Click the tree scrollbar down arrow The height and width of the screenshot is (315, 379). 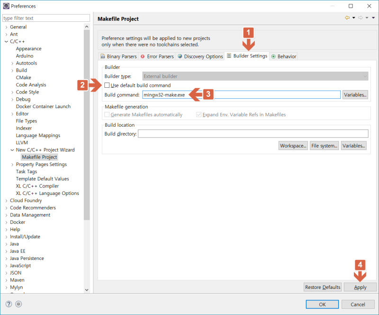(x=87, y=290)
